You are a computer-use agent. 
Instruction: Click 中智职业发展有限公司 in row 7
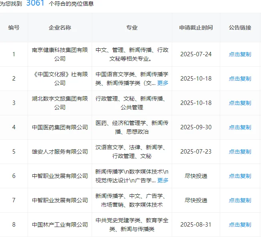(60, 200)
